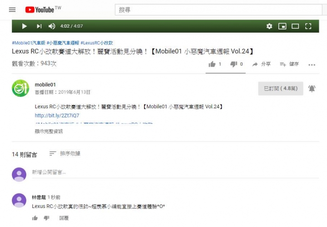
Task: Share the video via 分享
Action: (261, 64)
